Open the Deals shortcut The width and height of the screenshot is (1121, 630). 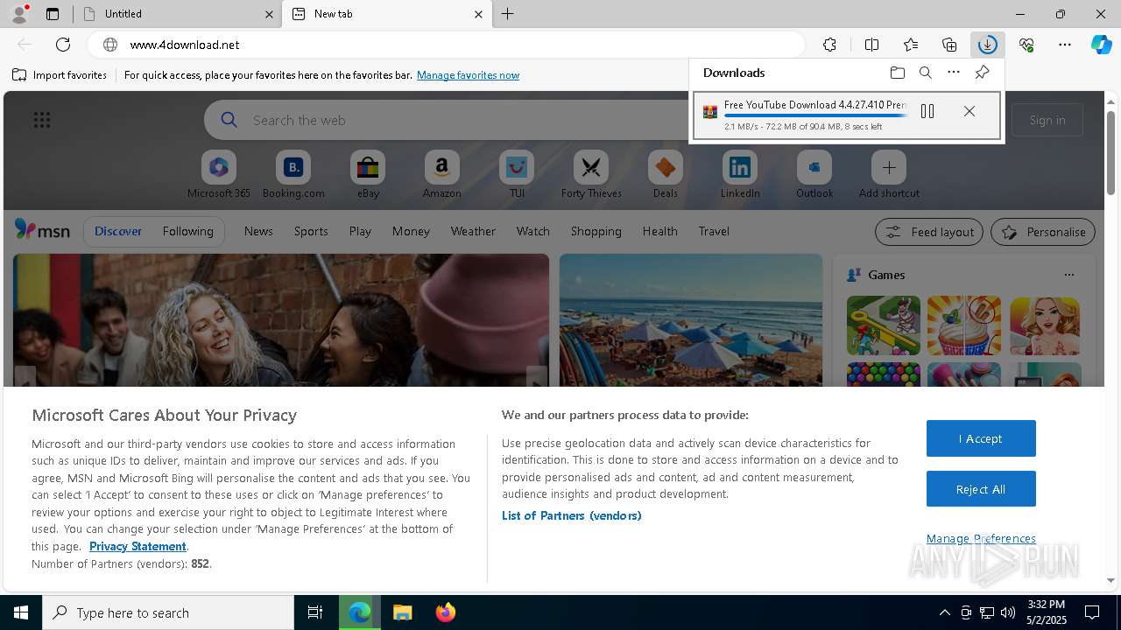tap(666, 174)
